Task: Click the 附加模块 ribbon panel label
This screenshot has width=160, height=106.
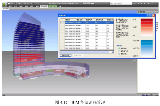Action: coord(6,9)
